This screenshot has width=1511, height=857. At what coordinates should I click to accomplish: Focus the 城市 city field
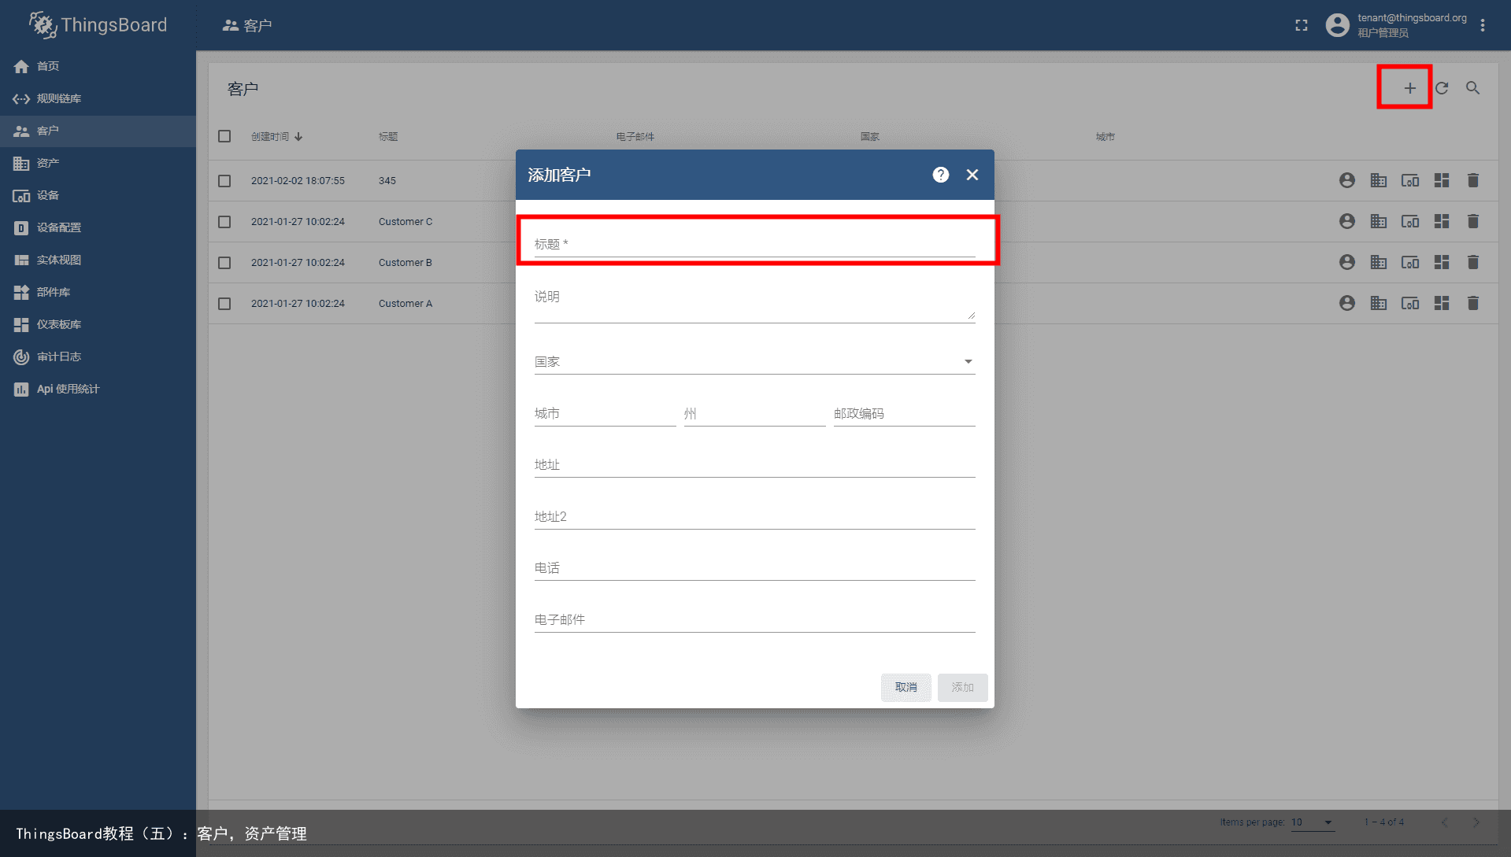coord(605,414)
